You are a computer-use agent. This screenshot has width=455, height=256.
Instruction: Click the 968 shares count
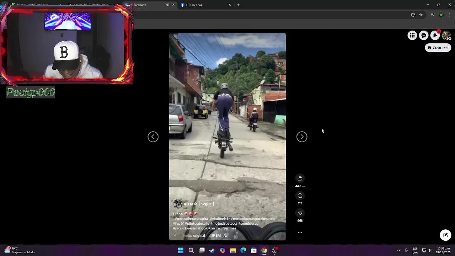(300, 220)
